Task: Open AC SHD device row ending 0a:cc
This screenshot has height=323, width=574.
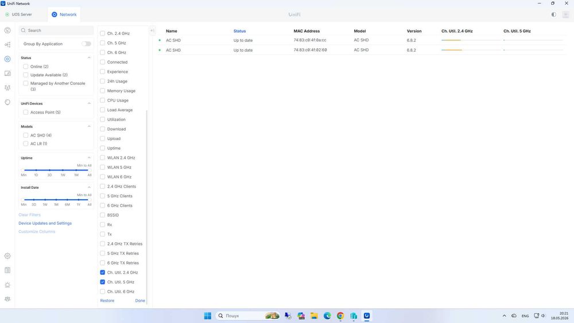Action: click(x=360, y=40)
